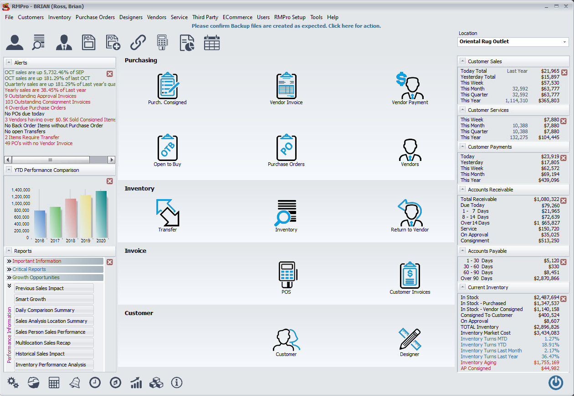Click the suited vendor toolbar icon
The width and height of the screenshot is (574, 396).
[64, 42]
